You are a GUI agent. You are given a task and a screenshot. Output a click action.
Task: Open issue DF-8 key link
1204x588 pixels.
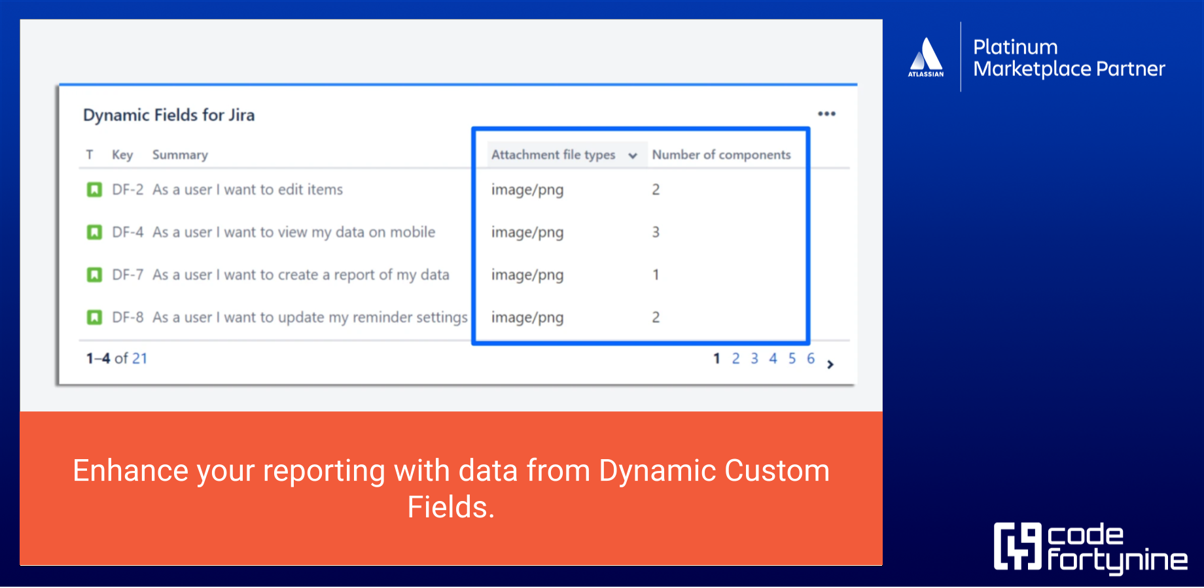click(128, 317)
